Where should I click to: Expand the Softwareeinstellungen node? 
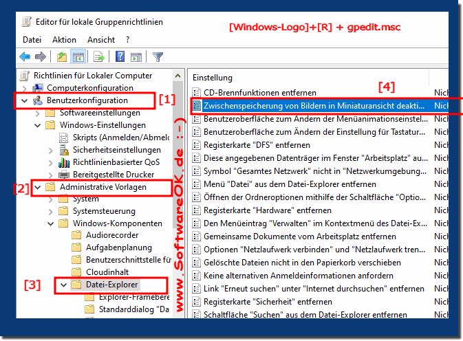click(x=38, y=113)
